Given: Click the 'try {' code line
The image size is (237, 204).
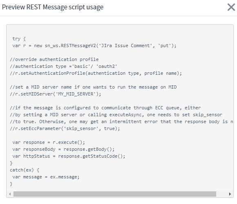Looking at the screenshot, I should (19, 39).
